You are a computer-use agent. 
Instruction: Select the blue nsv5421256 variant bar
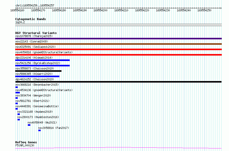point(42,66)
